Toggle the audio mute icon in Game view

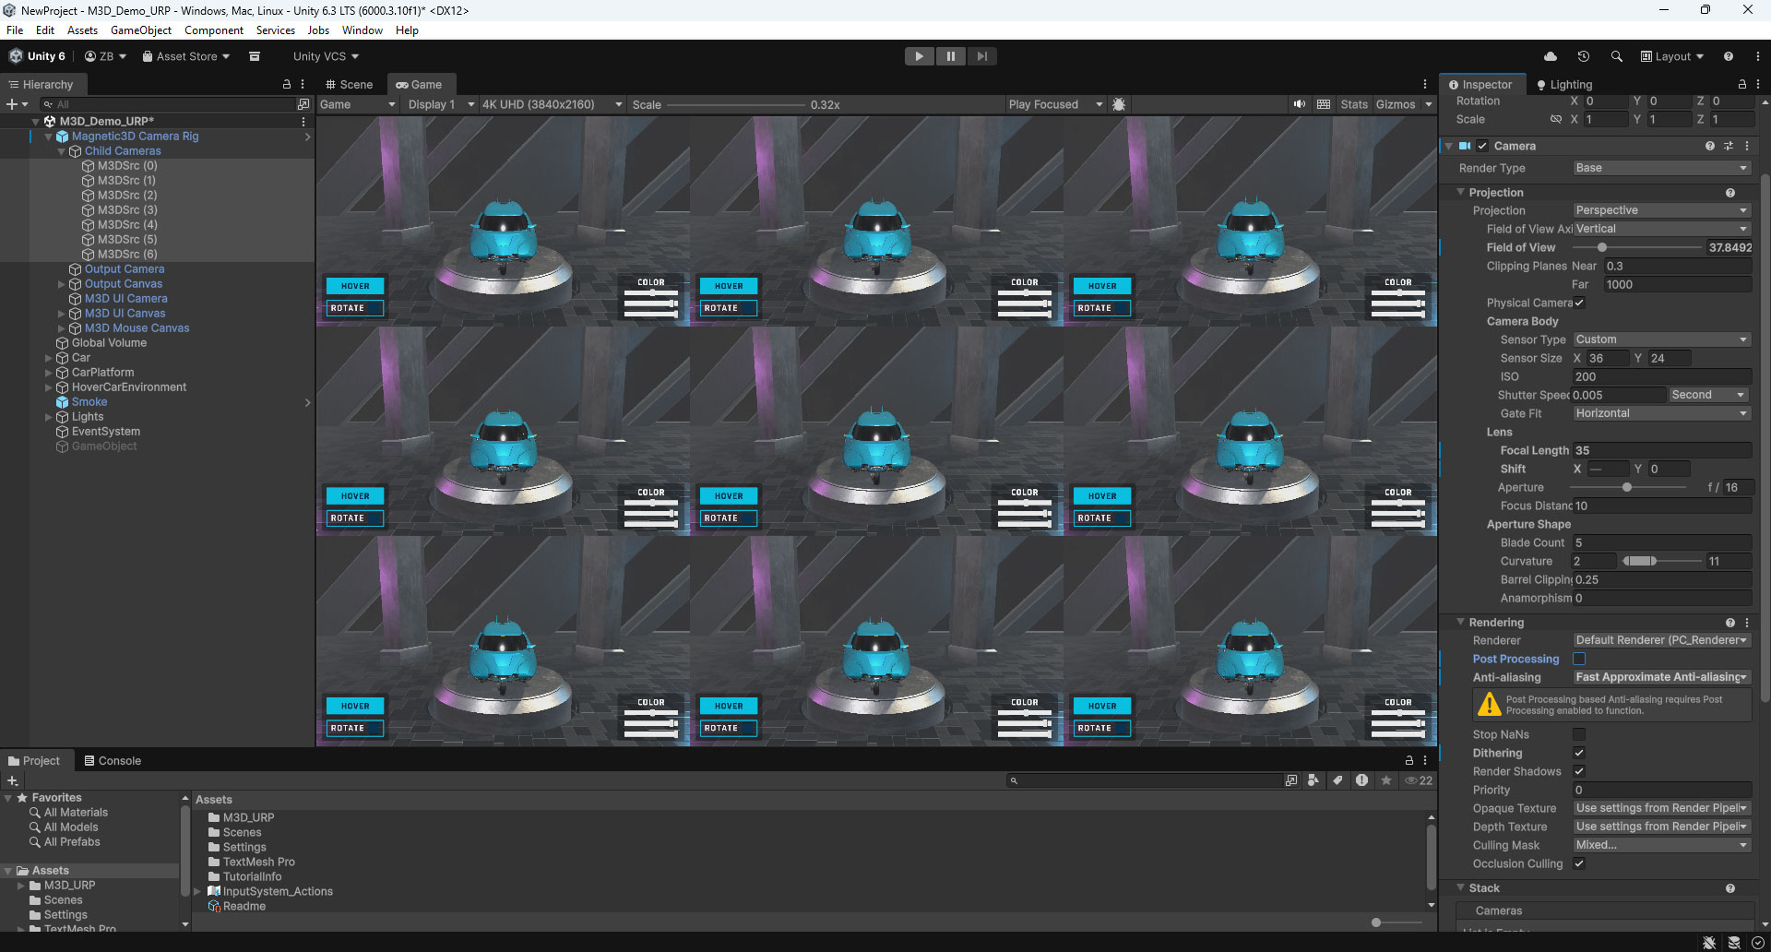click(x=1299, y=104)
